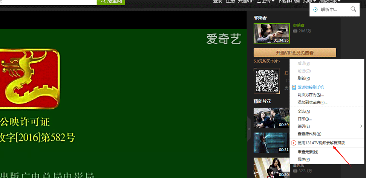
Task: Select 发送链接到手机 in the context menu
Action: 327,87
